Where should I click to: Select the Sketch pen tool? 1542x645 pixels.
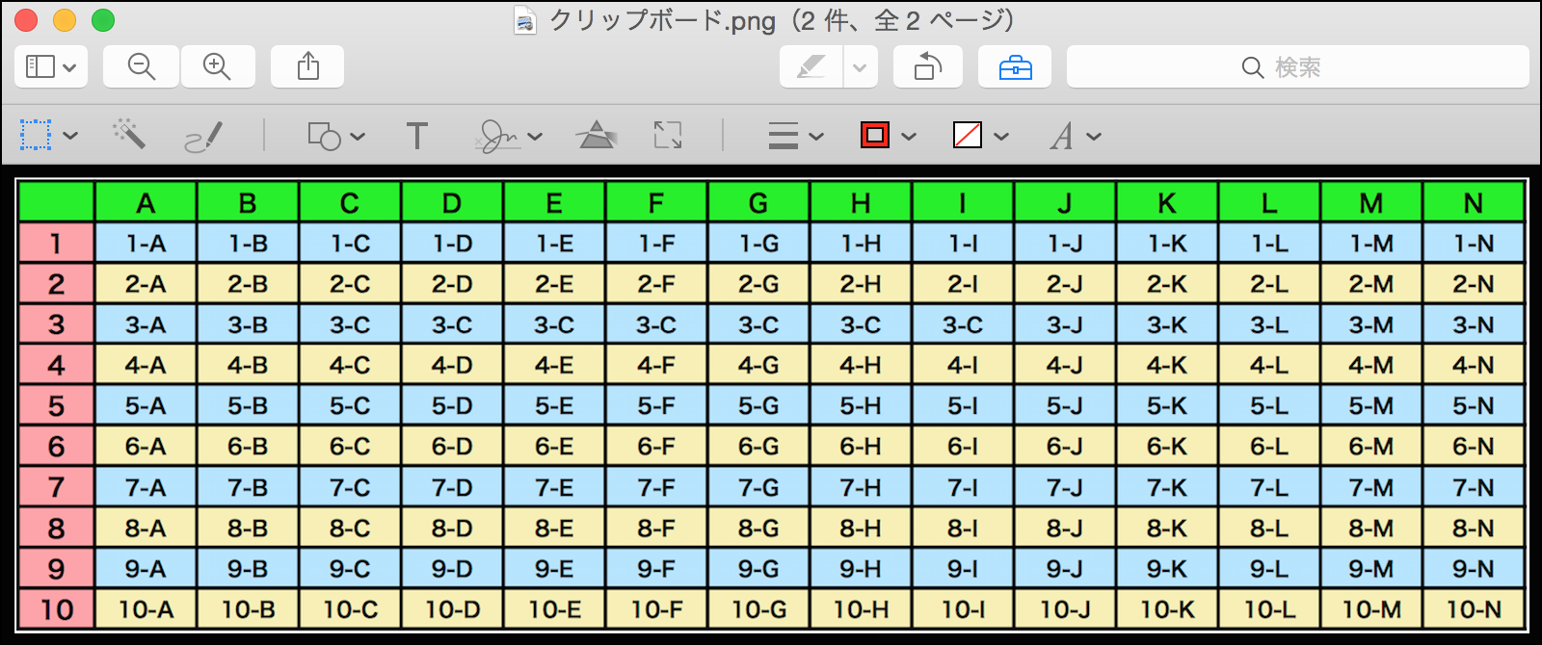[203, 136]
